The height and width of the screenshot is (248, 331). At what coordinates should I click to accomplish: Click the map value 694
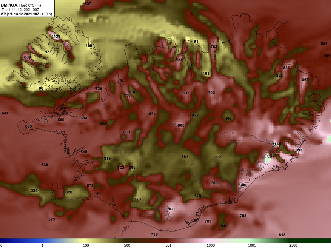[x=84, y=118]
